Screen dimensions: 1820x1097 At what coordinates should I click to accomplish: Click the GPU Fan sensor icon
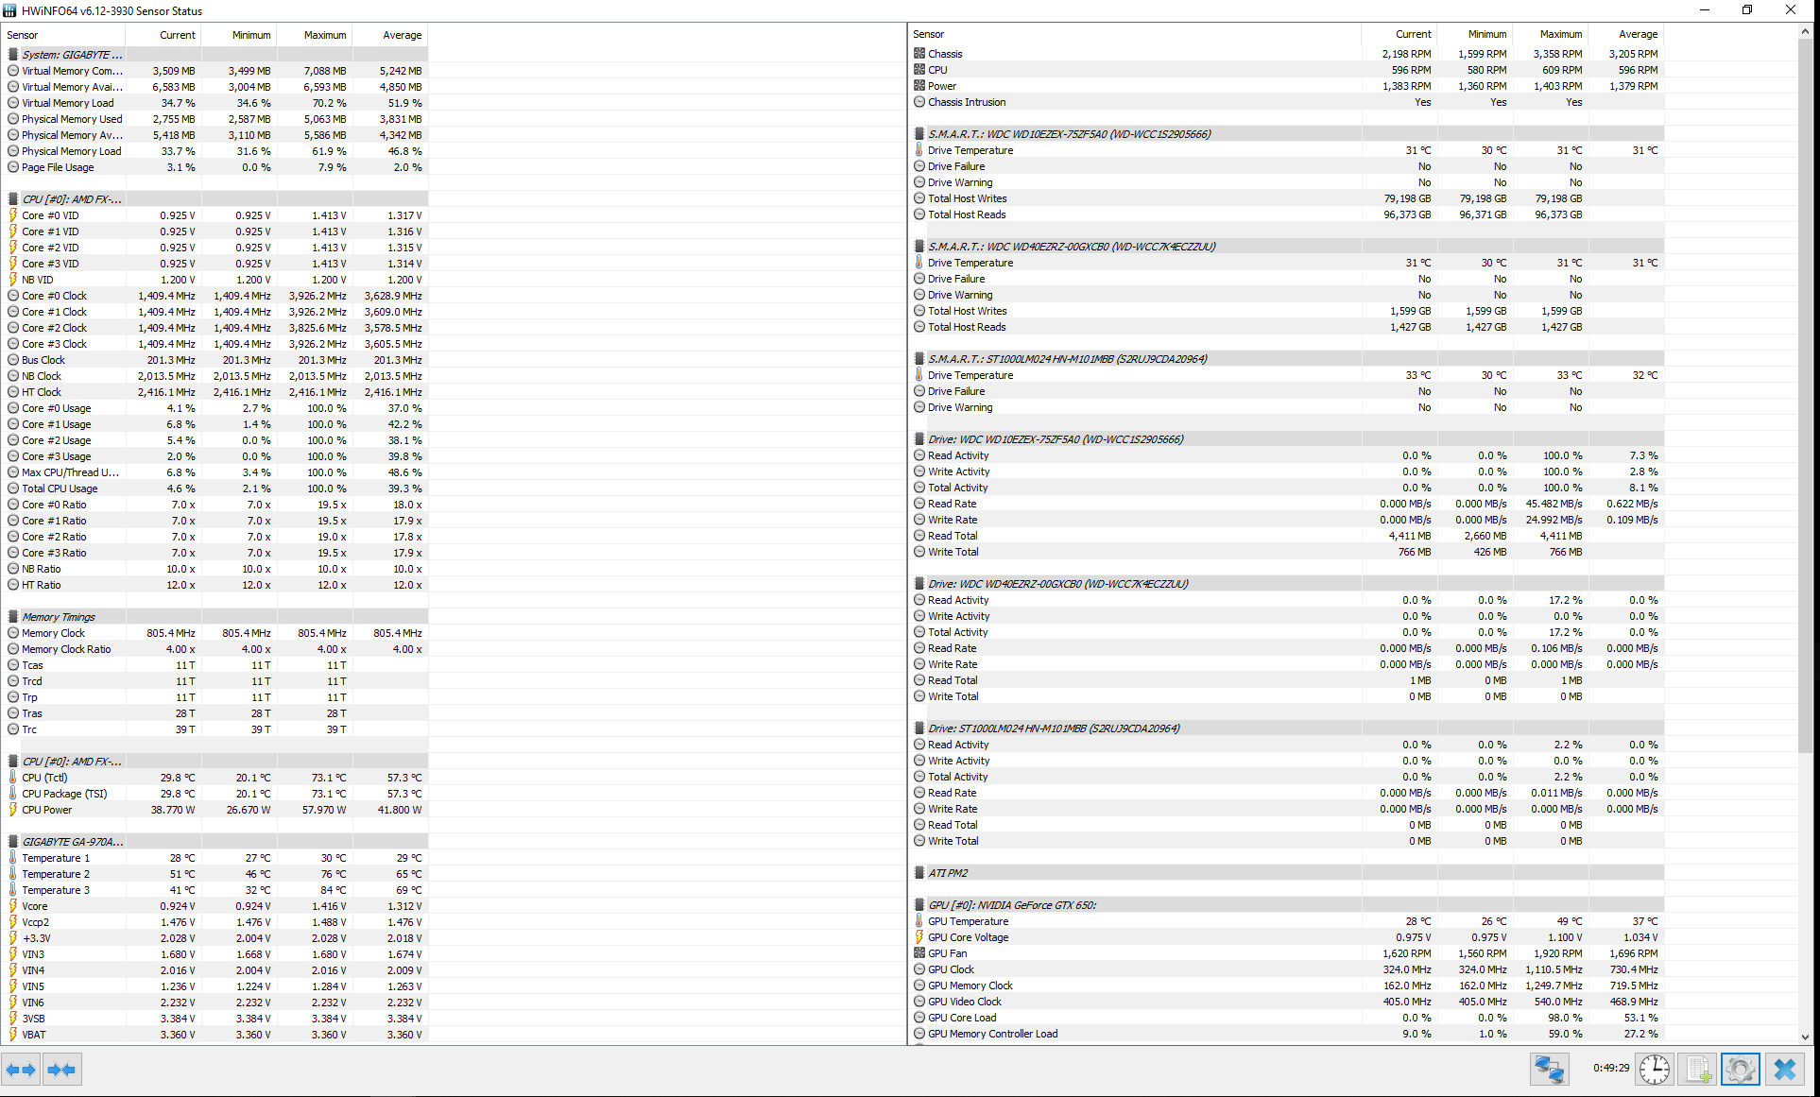point(919,953)
